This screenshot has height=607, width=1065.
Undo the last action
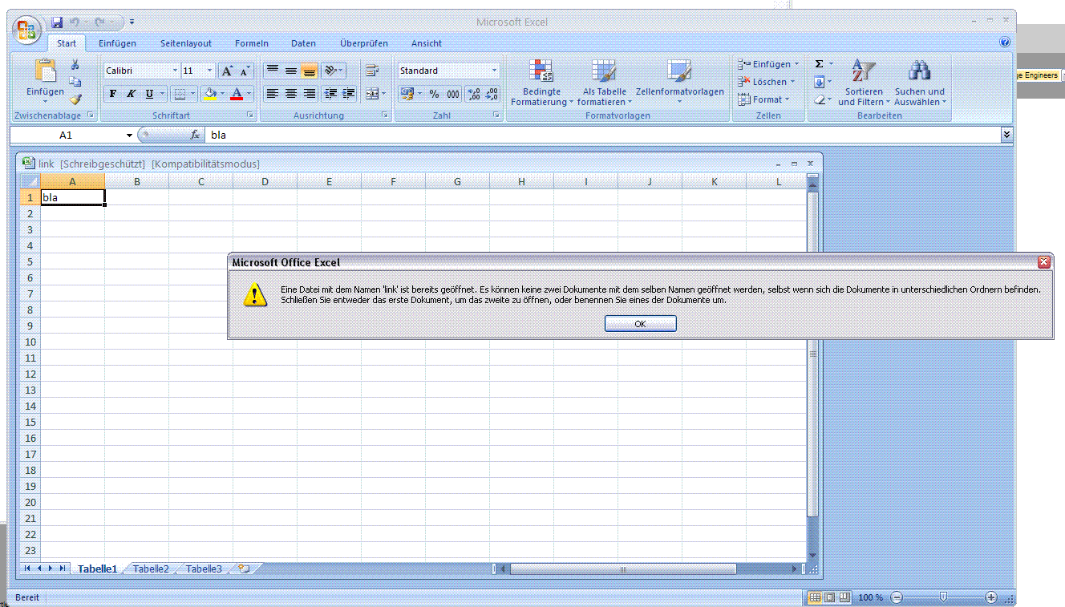pos(75,22)
